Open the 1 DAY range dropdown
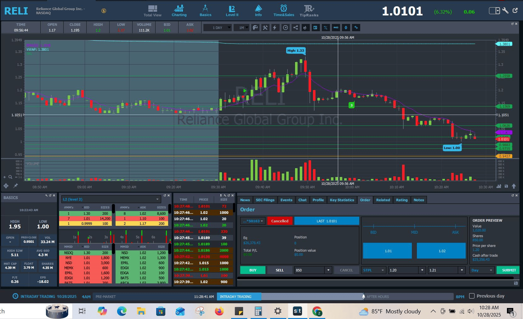 (217, 28)
